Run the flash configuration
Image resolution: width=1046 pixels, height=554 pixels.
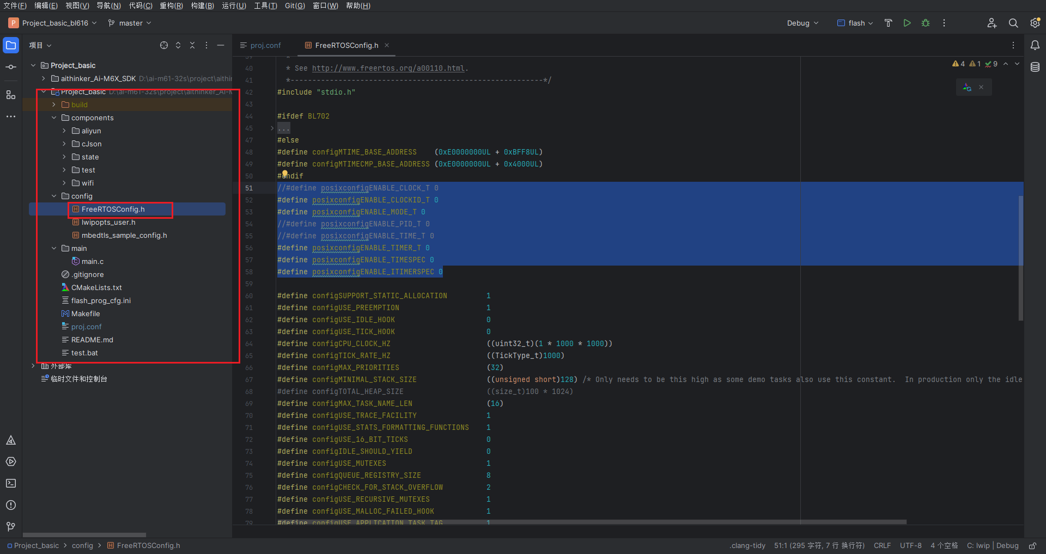[x=907, y=23]
